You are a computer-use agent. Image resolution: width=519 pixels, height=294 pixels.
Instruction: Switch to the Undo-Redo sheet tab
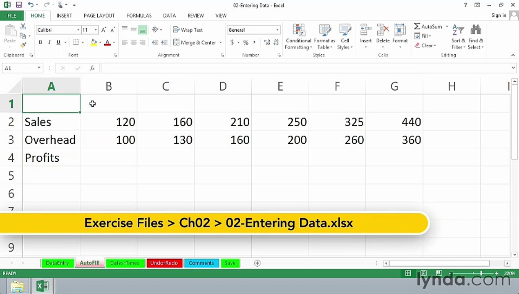(x=164, y=263)
